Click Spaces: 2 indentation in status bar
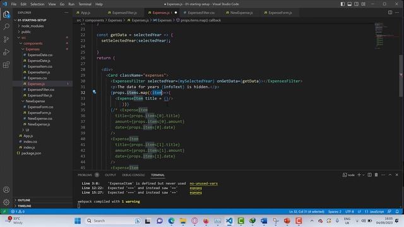The width and height of the screenshot is (404, 227). (x=335, y=212)
